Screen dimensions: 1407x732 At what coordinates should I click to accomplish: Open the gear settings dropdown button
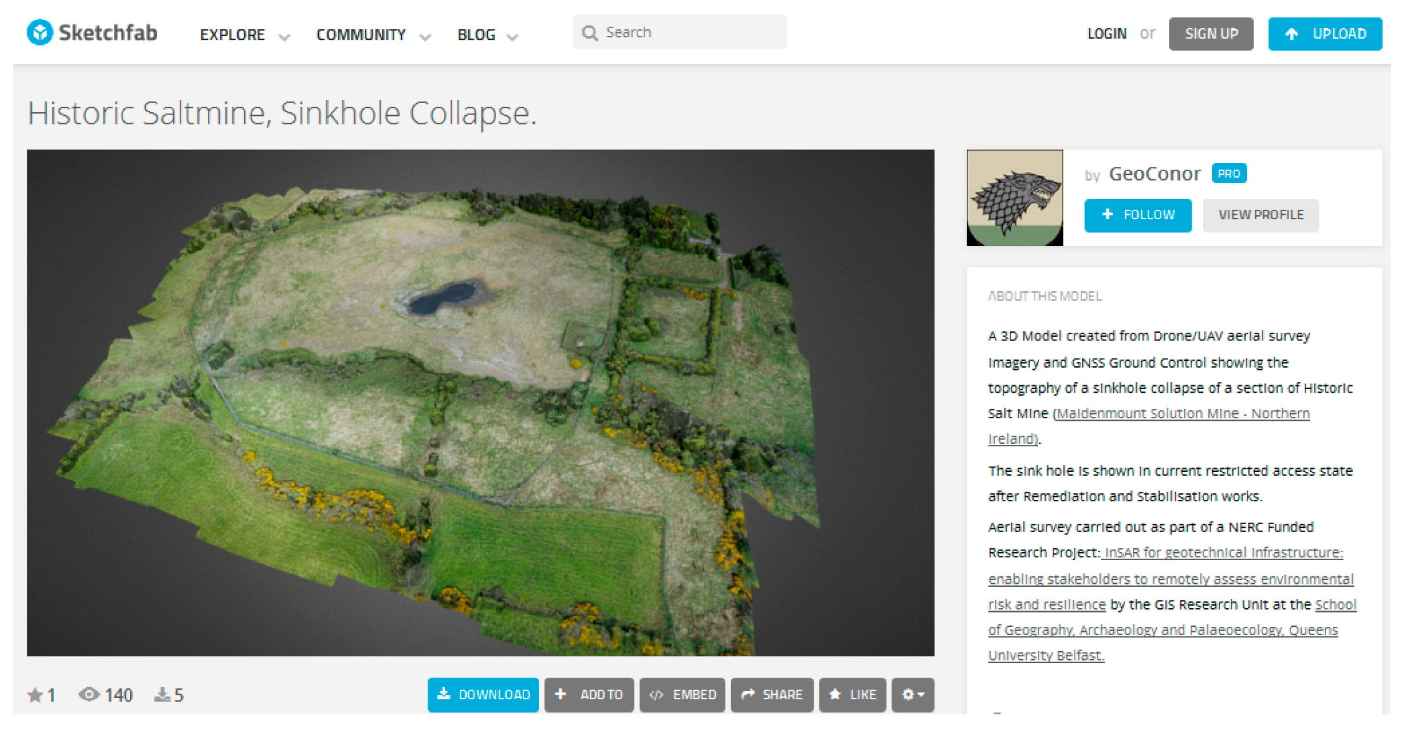pos(913,695)
